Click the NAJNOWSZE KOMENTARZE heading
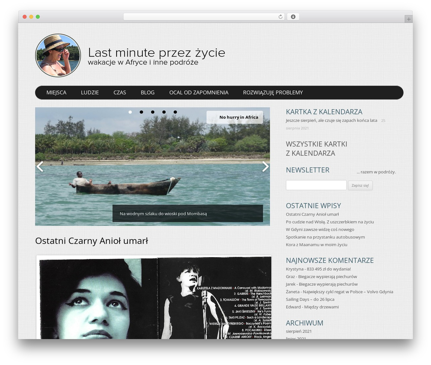Viewport: 431px width, 365px height. tap(330, 260)
